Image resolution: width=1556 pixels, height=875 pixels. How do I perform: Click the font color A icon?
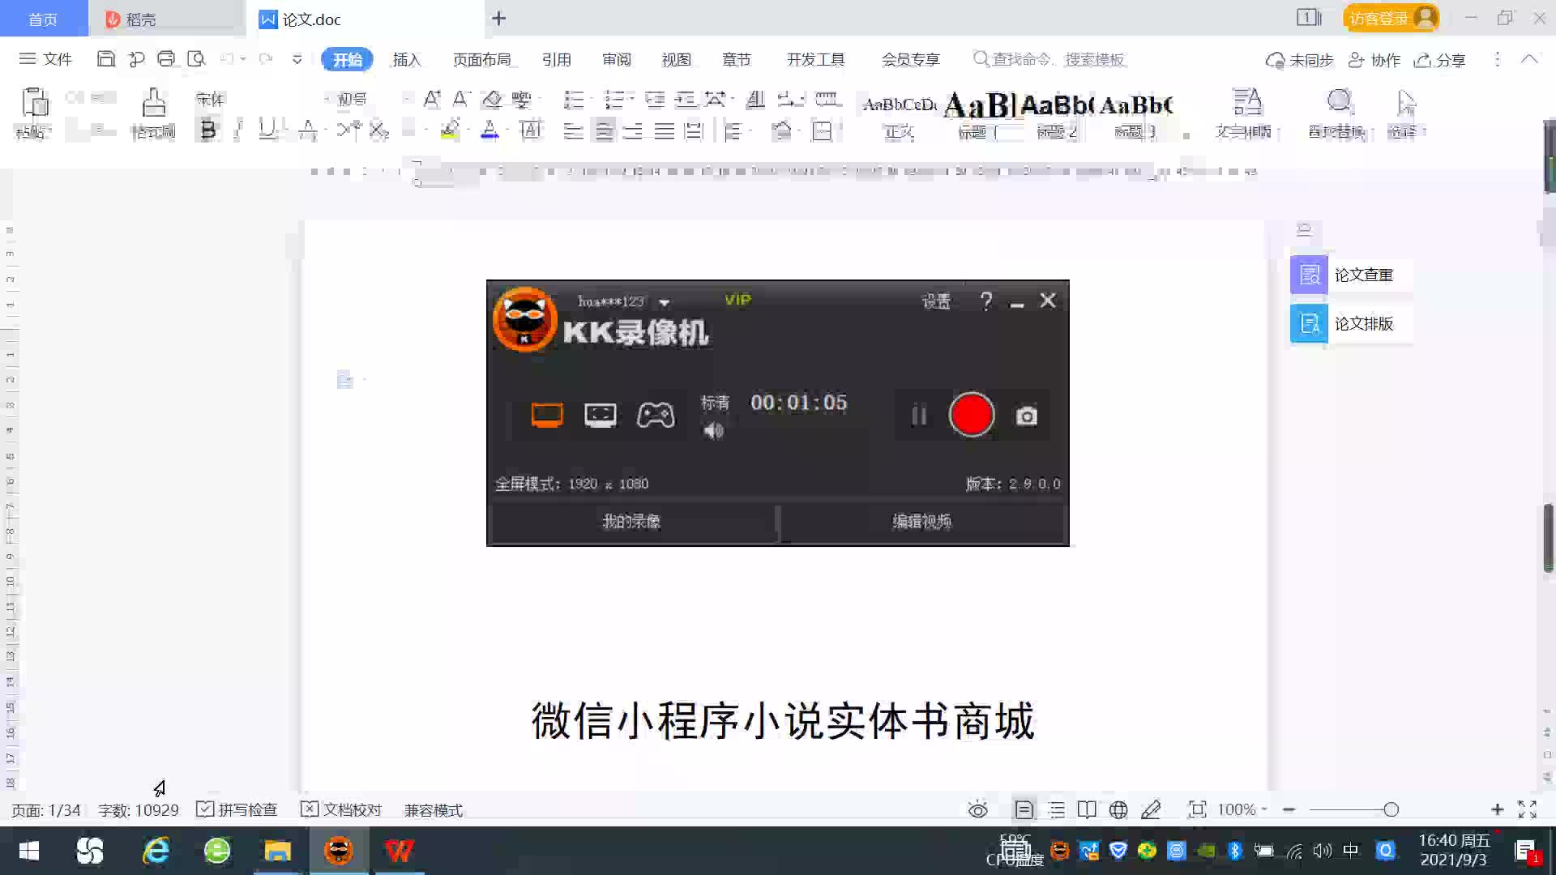pyautogui.click(x=489, y=130)
